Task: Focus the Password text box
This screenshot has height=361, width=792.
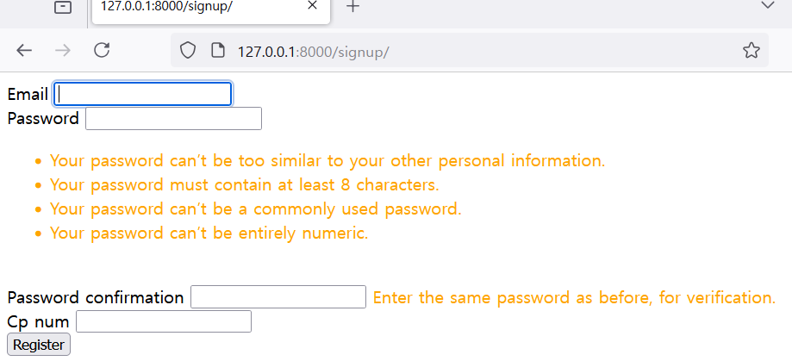Action: click(x=173, y=119)
